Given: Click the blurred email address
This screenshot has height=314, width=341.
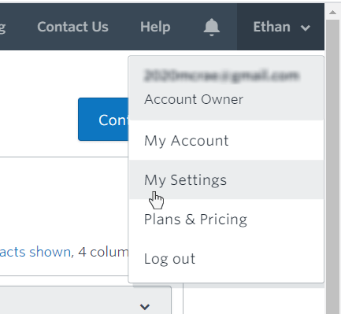Looking at the screenshot, I should pyautogui.click(x=221, y=76).
